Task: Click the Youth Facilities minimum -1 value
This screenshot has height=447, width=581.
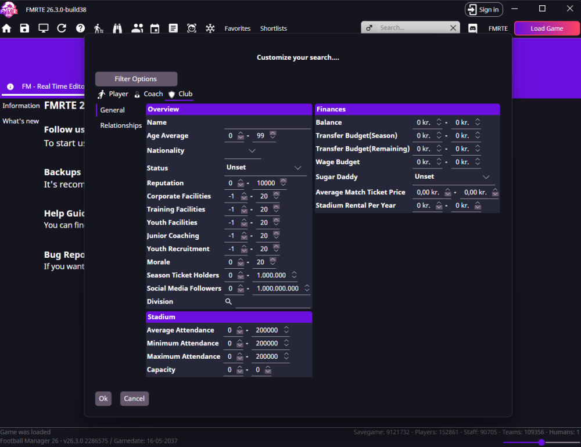Action: pyautogui.click(x=232, y=222)
